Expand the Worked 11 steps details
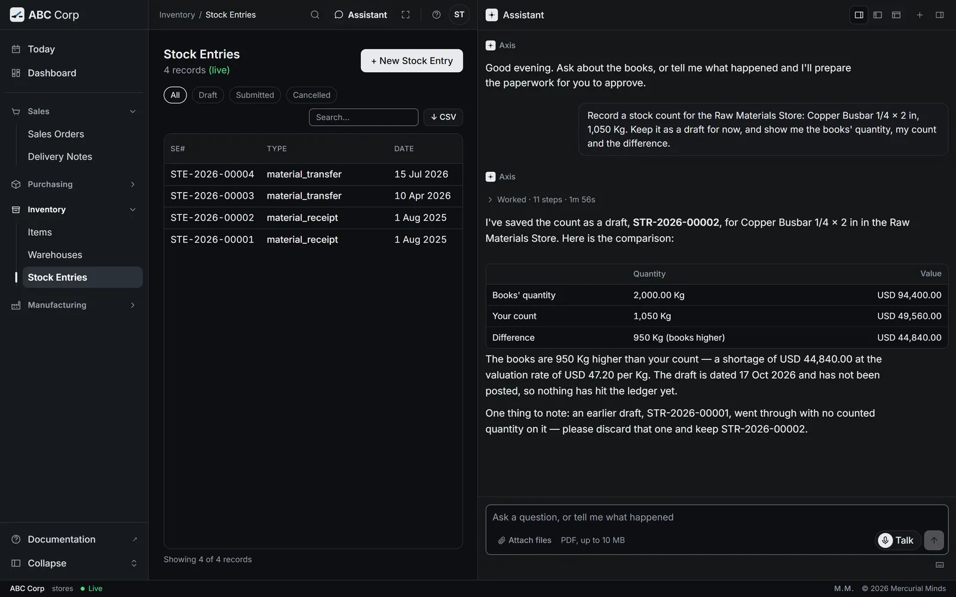This screenshot has width=956, height=597. [541, 199]
